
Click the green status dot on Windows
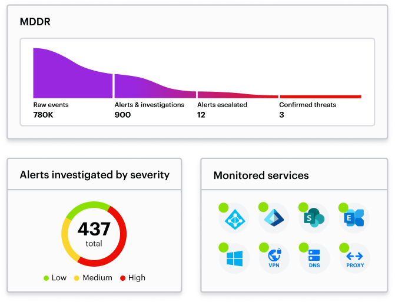224,248
